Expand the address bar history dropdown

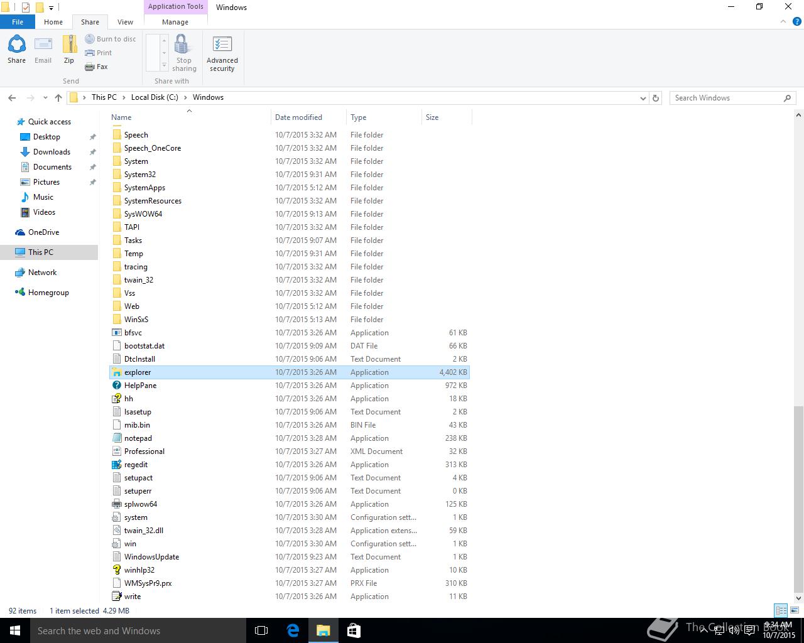pyautogui.click(x=643, y=98)
